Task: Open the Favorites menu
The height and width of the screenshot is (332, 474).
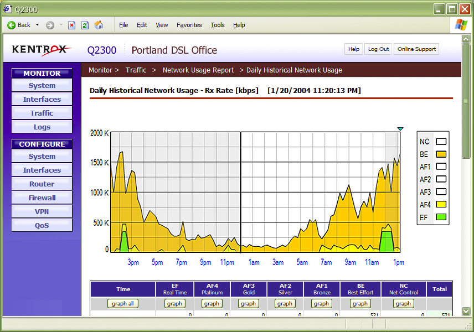Action: click(189, 25)
